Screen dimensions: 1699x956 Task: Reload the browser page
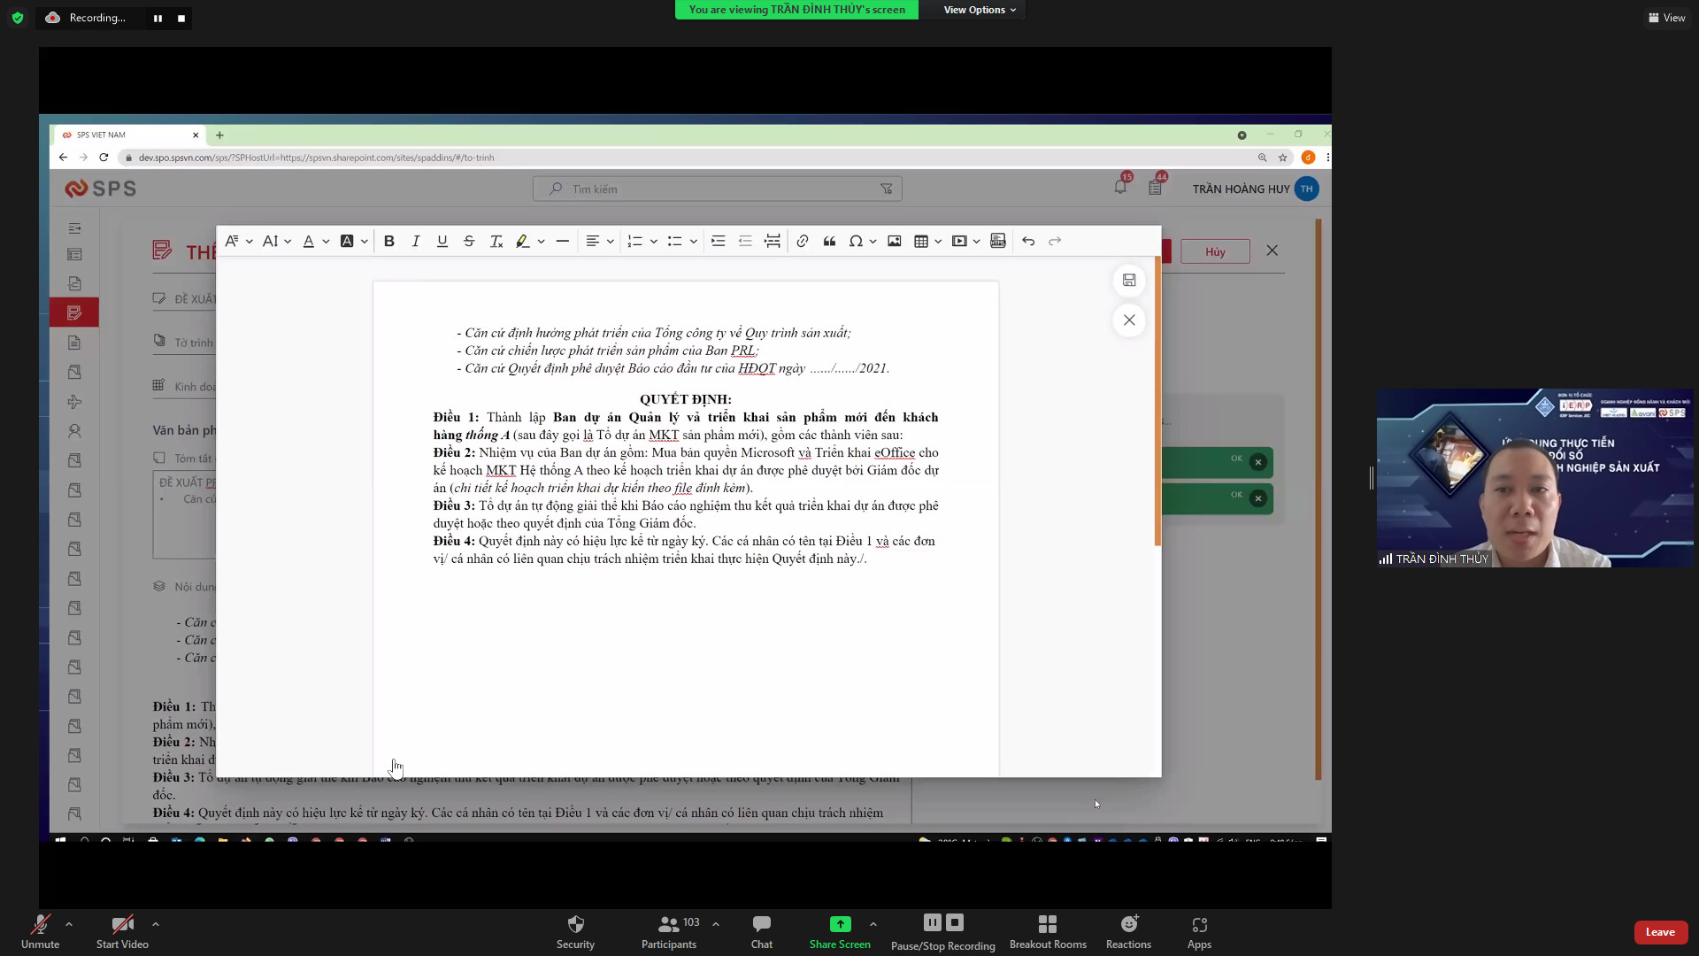(x=104, y=158)
